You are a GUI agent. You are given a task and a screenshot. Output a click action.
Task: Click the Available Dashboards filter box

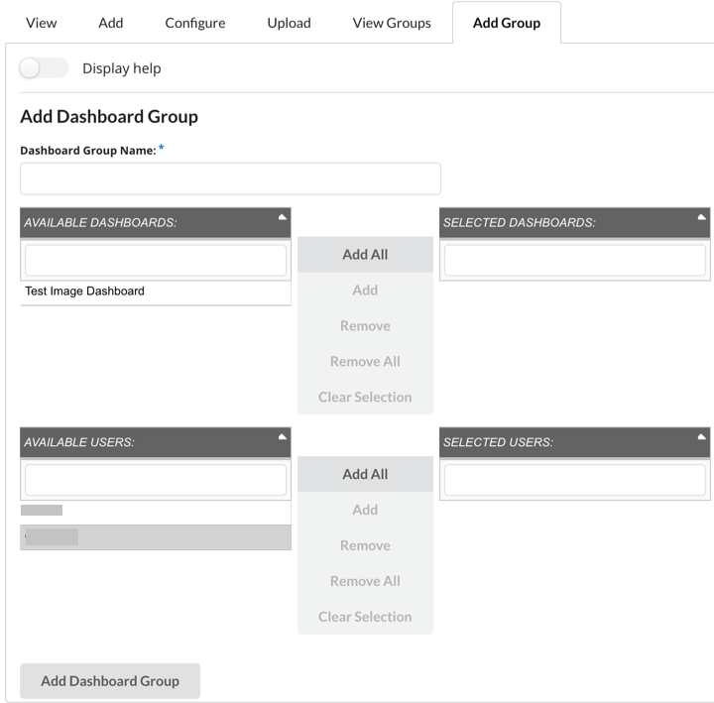tap(156, 260)
